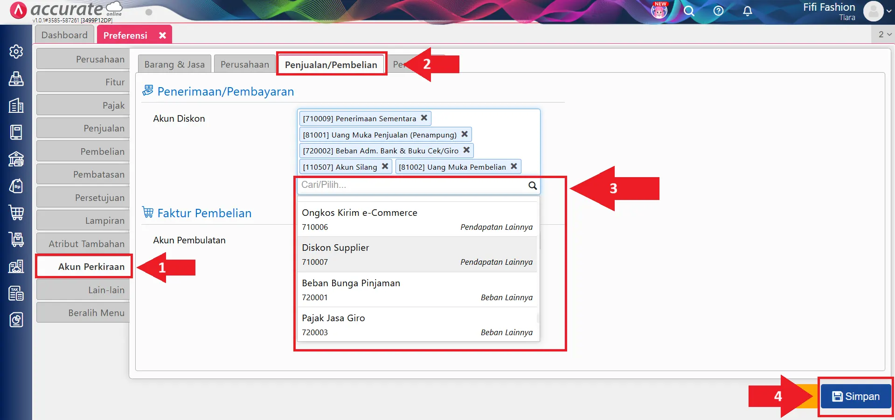Screen dimensions: 895x420
Task: Click the pie chart report sidebar icon
Action: tap(16, 320)
